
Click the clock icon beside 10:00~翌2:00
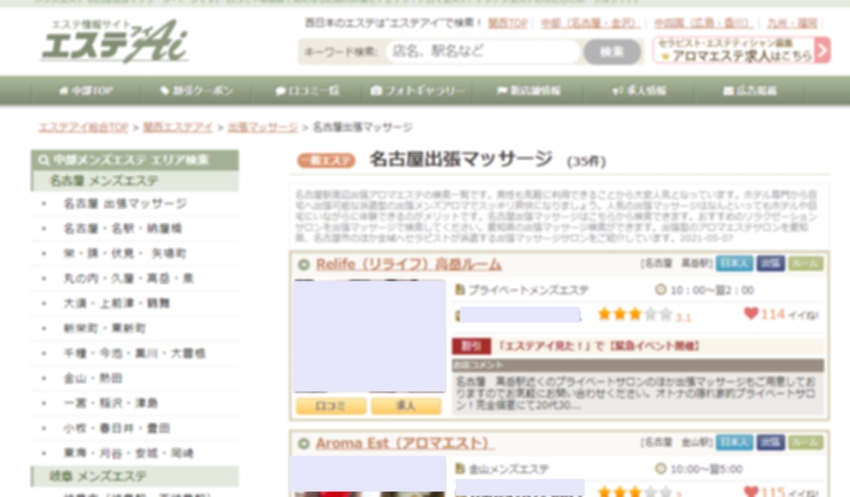click(x=660, y=290)
